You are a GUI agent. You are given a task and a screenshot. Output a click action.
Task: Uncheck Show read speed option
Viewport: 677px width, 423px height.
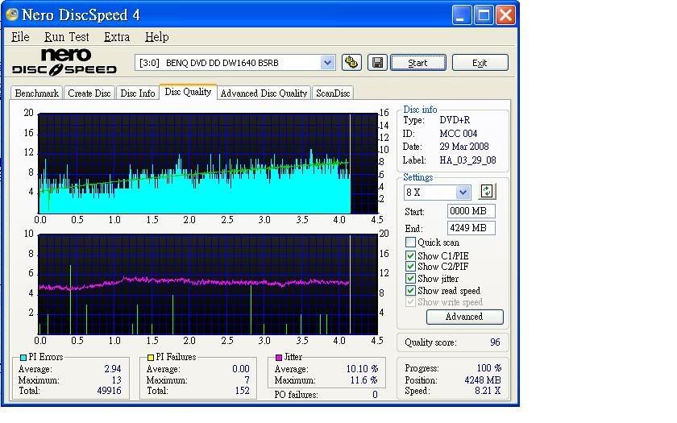[410, 291]
